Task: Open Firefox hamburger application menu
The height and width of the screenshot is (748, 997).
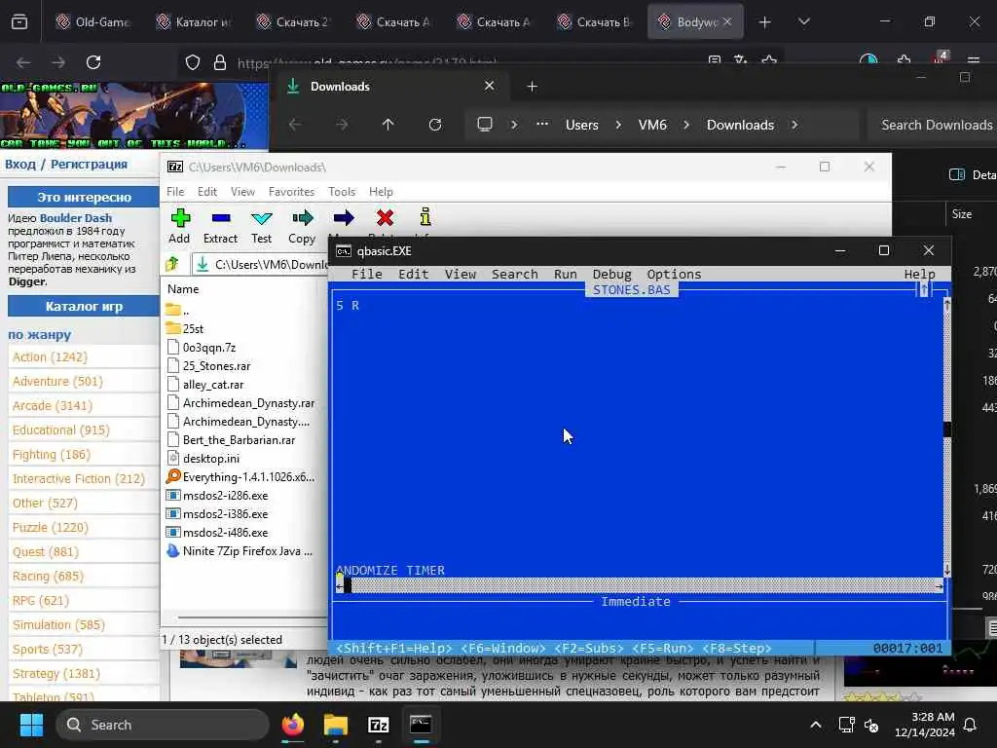Action: point(974,61)
